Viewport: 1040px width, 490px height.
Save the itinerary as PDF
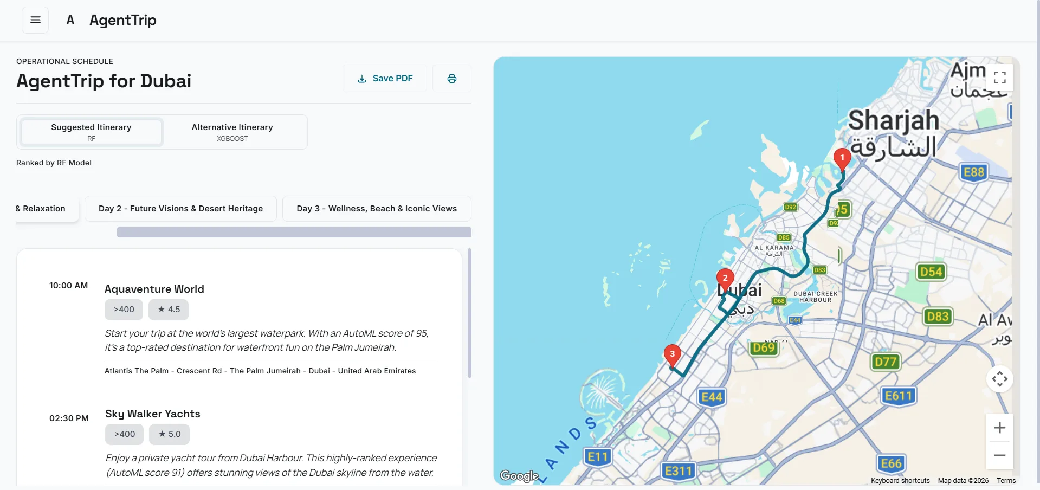(385, 79)
